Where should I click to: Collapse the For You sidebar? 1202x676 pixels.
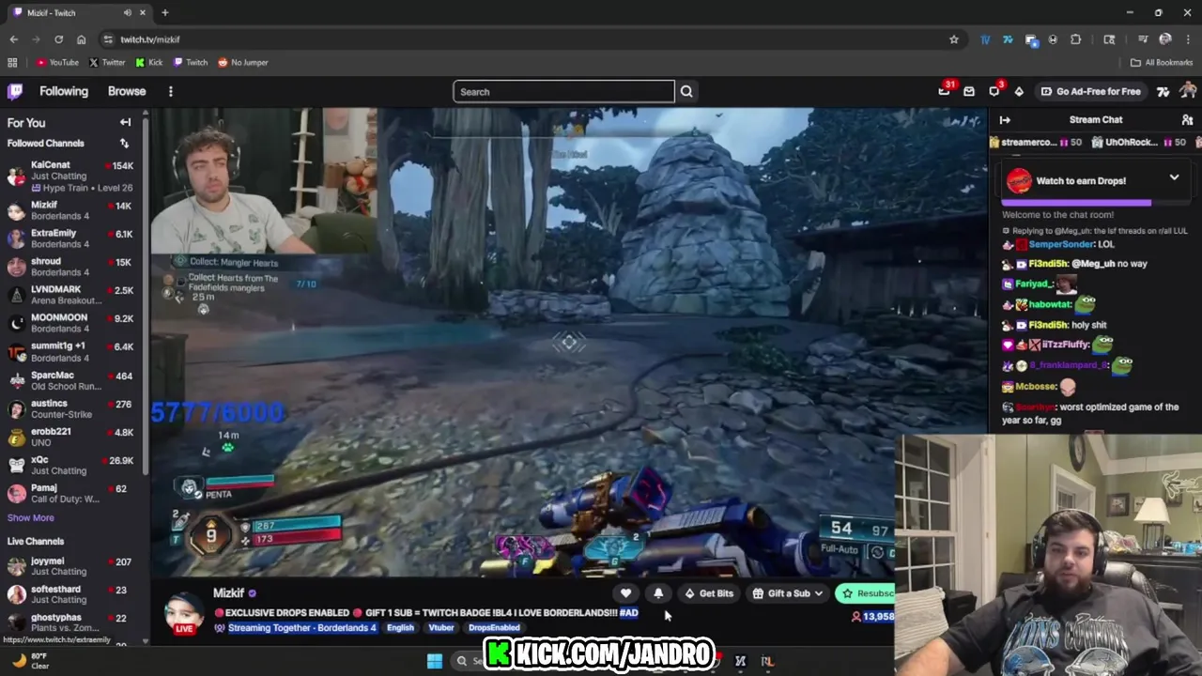click(x=125, y=122)
